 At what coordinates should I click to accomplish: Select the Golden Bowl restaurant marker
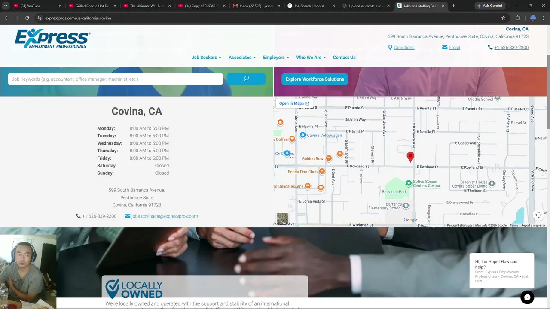click(x=329, y=158)
